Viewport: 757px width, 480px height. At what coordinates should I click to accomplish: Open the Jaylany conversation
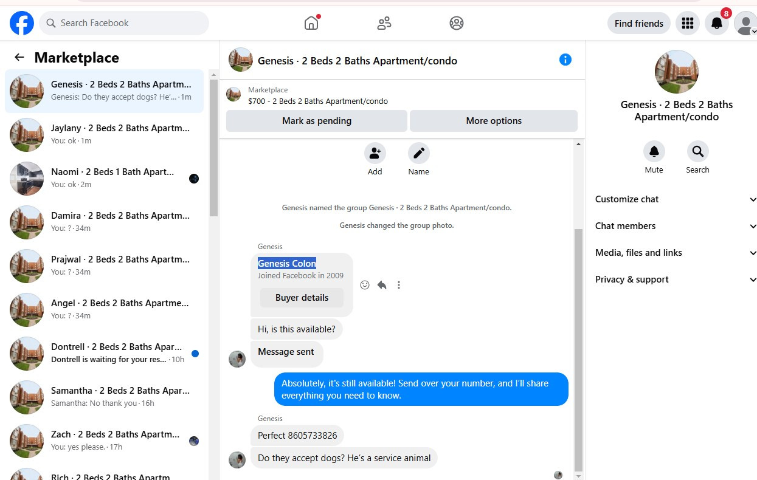(105, 135)
